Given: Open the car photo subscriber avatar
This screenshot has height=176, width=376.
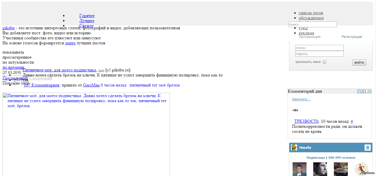Looking at the screenshot, I should pos(341,169).
